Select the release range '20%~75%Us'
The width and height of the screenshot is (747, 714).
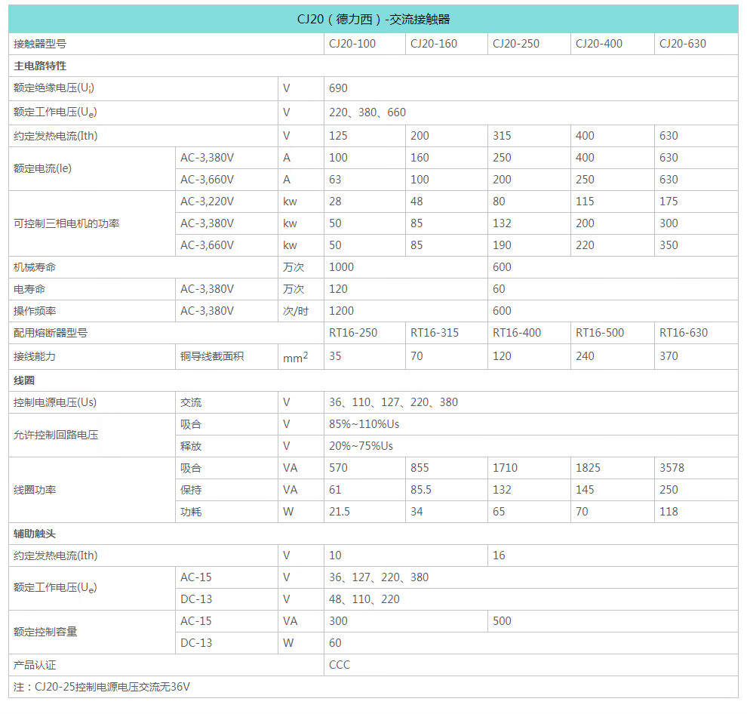(x=361, y=446)
